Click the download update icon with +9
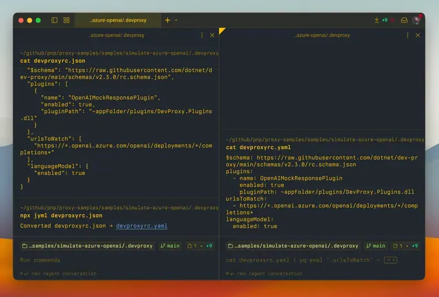The width and height of the screenshot is (439, 297). click(x=381, y=20)
